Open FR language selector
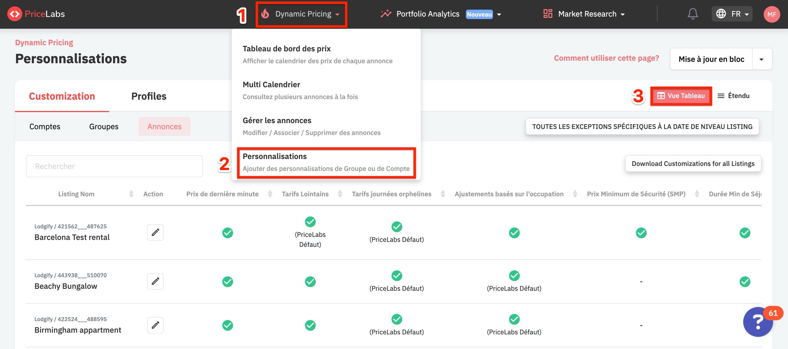 pyautogui.click(x=732, y=14)
